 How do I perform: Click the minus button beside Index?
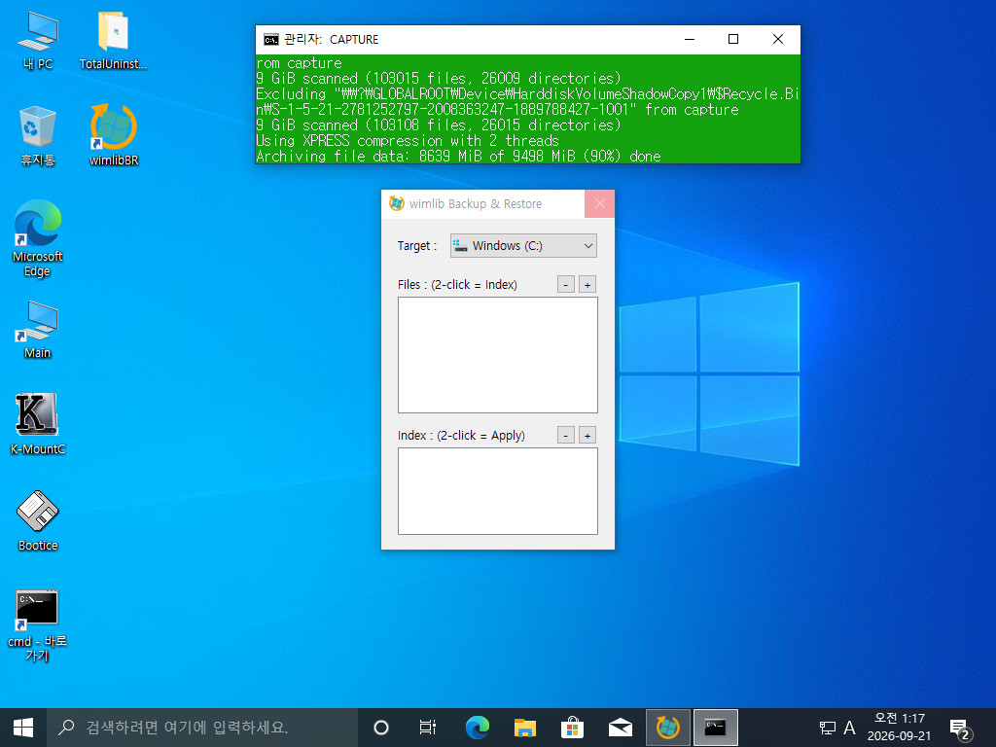(566, 435)
